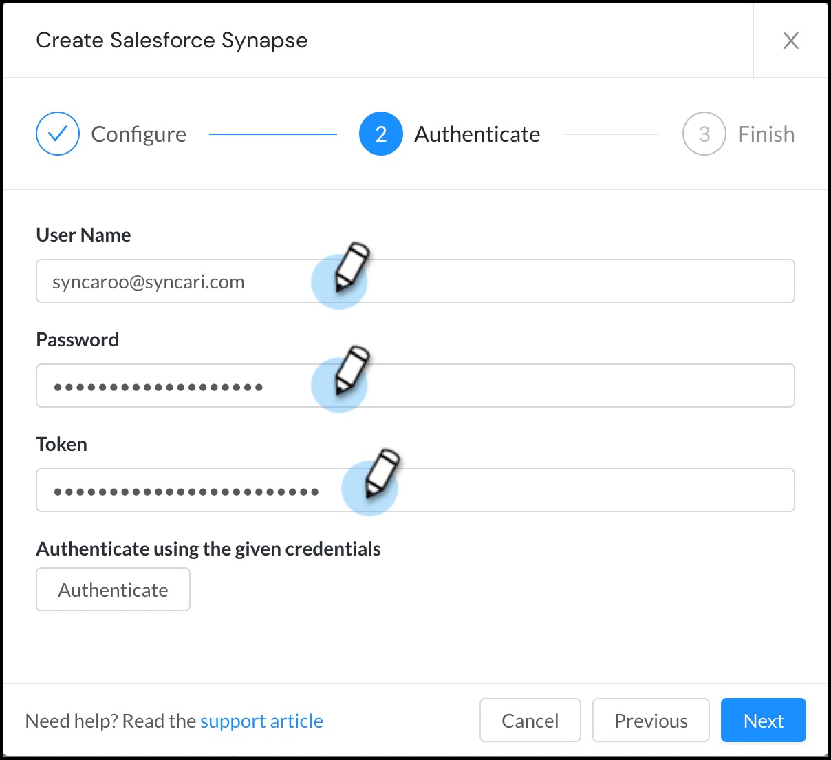Jump to the Finish step label
The width and height of the screenshot is (831, 760).
766,134
